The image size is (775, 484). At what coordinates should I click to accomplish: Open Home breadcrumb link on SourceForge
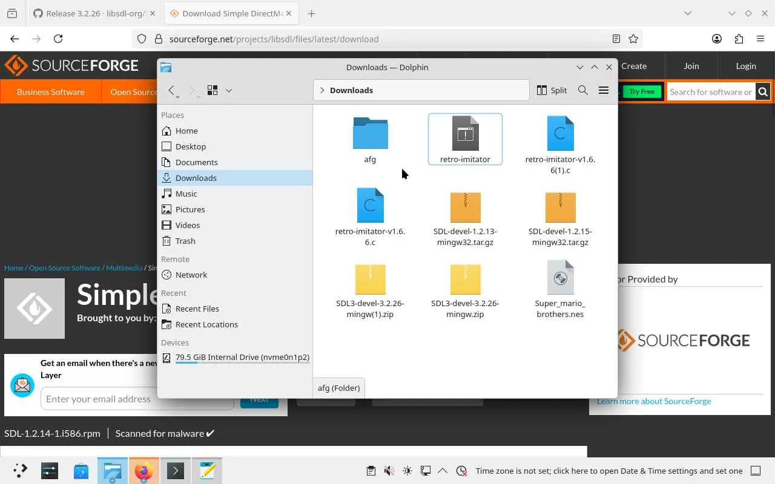pos(13,267)
